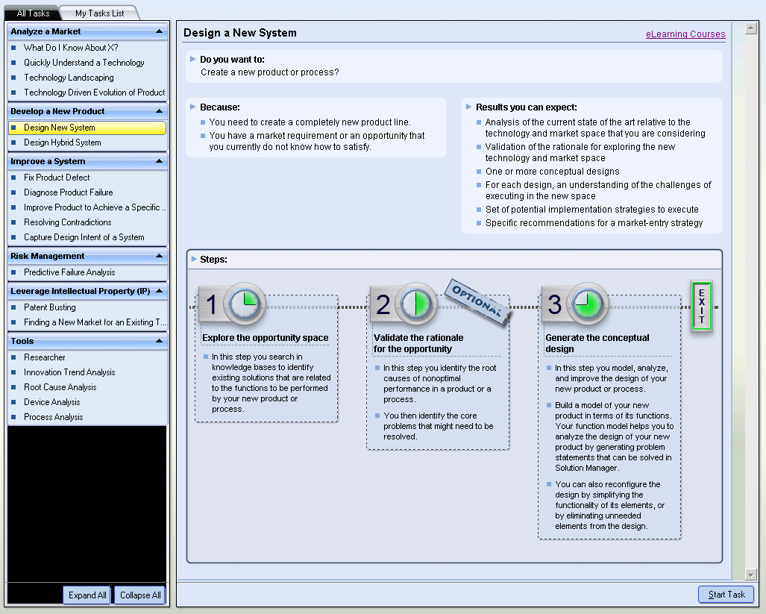Collapse the Analyze a Market section

click(x=159, y=31)
